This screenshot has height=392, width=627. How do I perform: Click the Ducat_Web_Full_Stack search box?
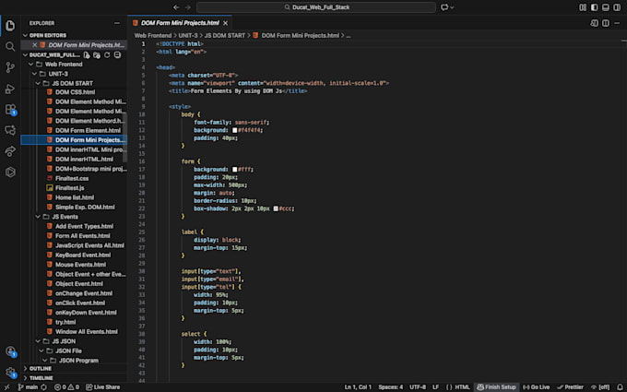(316, 7)
